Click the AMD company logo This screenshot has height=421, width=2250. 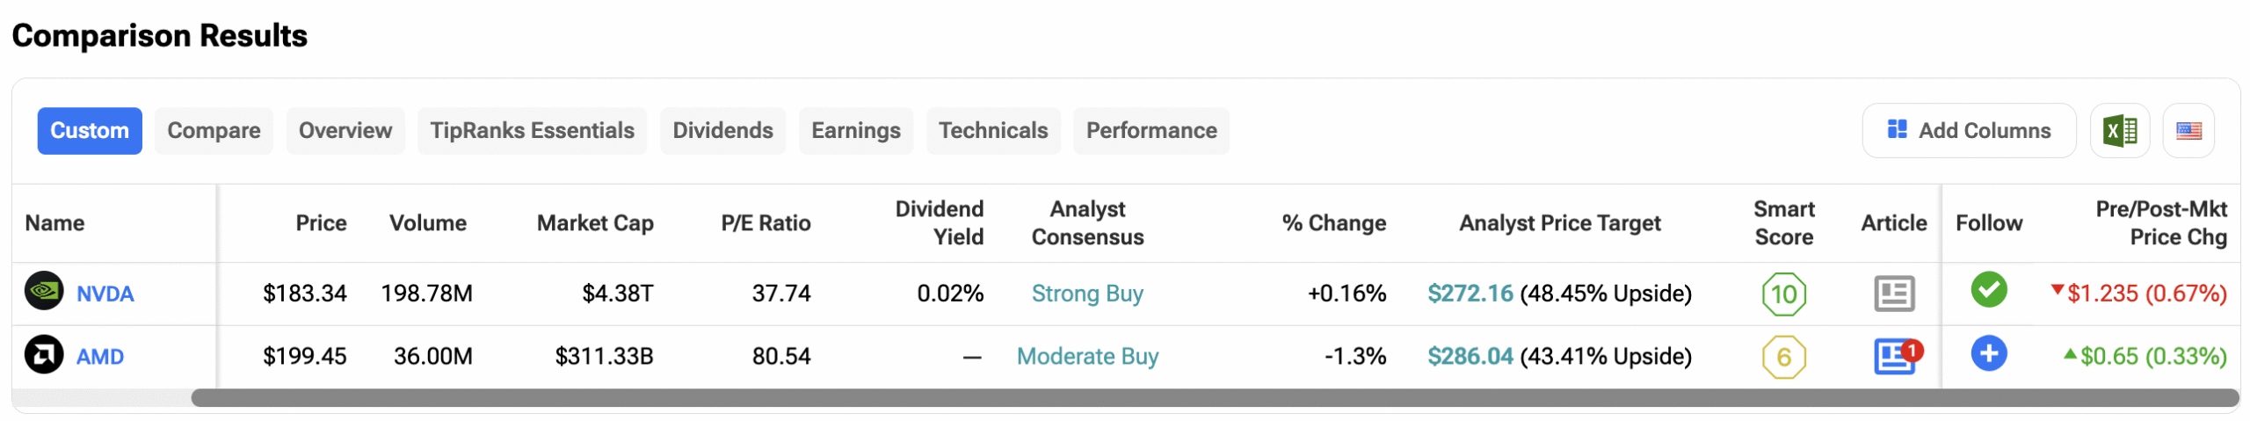[x=44, y=355]
